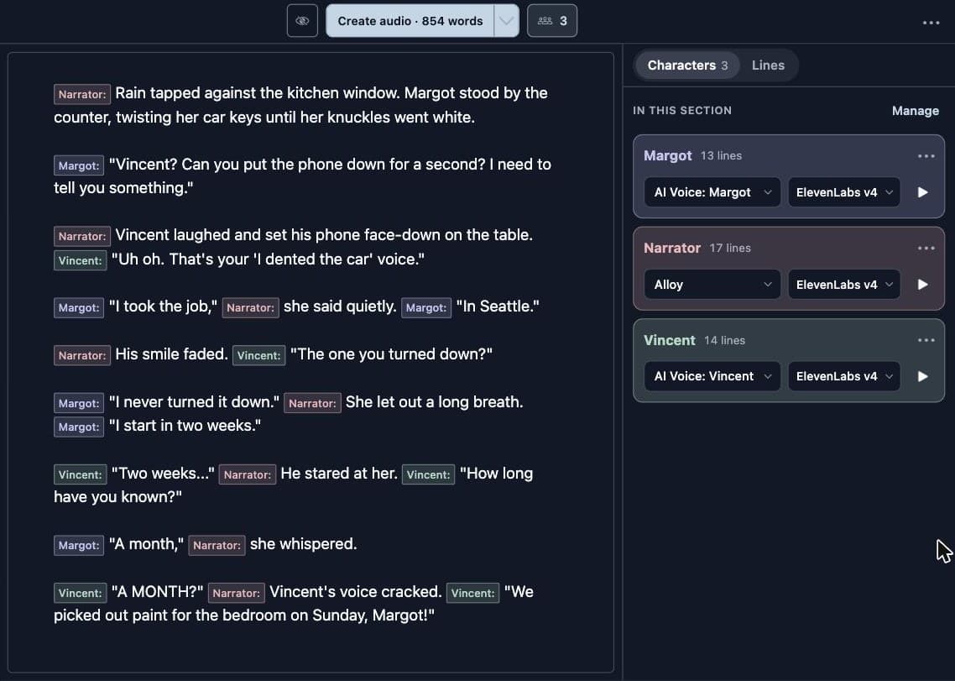Open Vincent card's three-dot options
Viewport: 955px width, 681px height.
(926, 340)
